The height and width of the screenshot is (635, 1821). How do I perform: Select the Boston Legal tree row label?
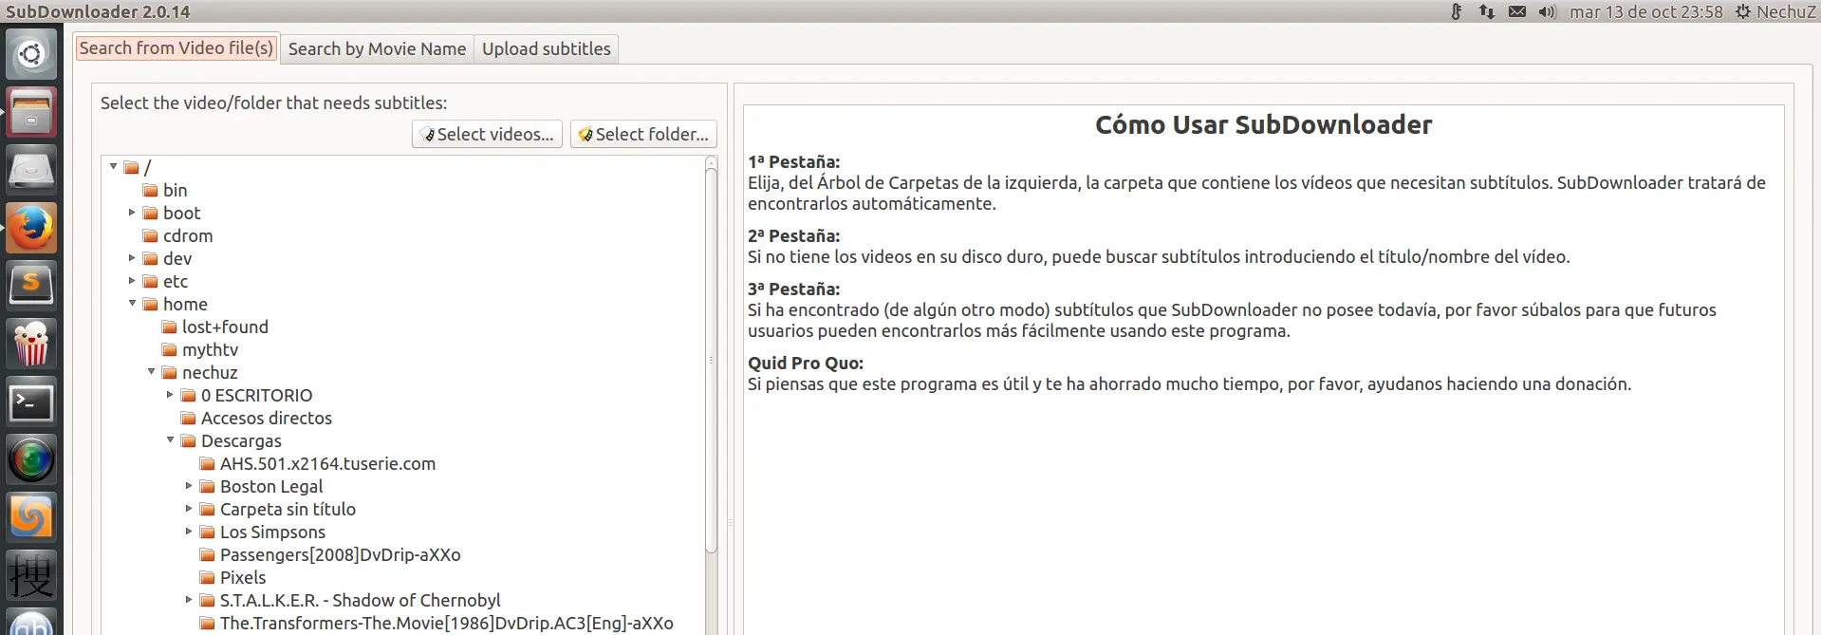(271, 487)
